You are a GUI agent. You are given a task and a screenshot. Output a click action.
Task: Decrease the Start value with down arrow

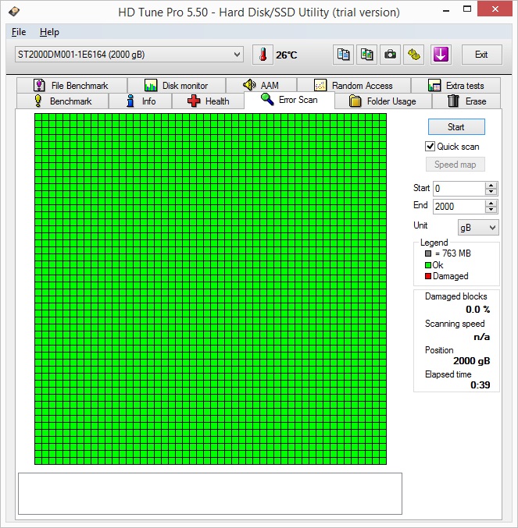click(x=491, y=192)
